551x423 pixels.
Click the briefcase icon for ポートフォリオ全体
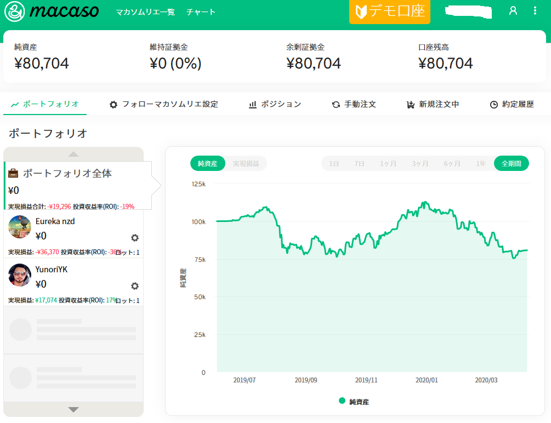14,174
